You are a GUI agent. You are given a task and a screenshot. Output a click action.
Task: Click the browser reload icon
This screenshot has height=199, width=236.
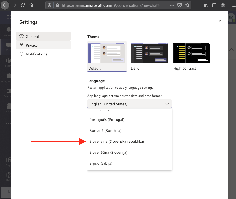point(23,5)
